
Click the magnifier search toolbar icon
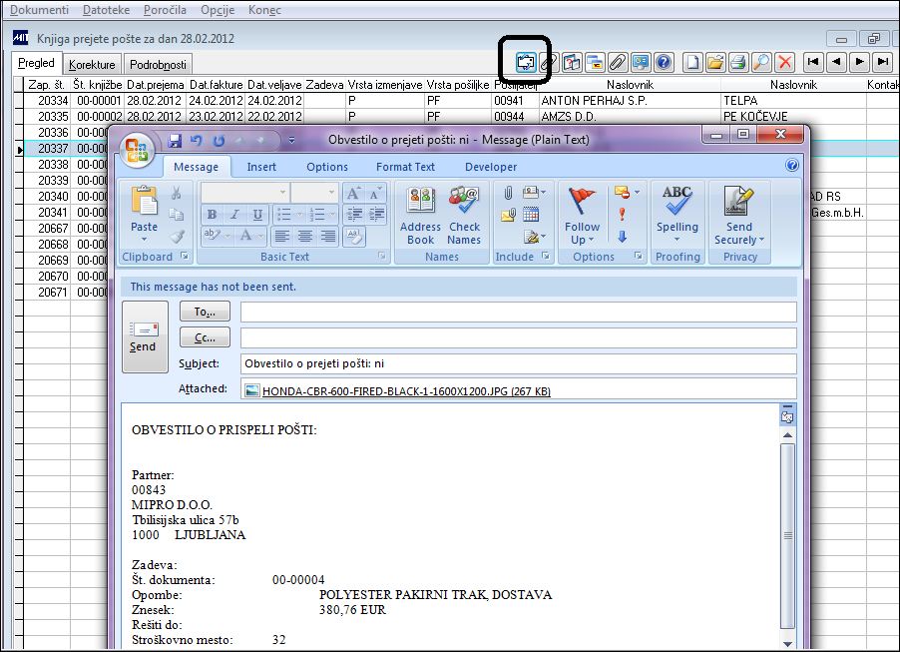[x=761, y=62]
